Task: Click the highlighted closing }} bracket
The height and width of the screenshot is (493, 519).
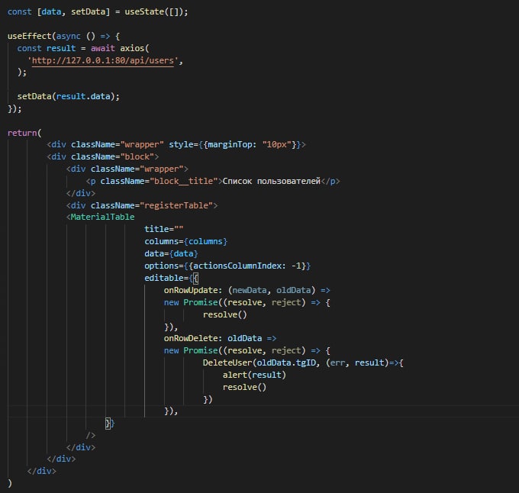Action: click(x=110, y=424)
